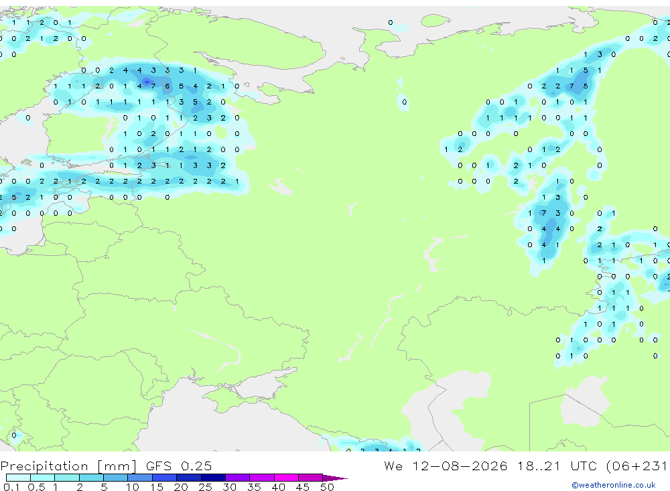Viewport: 670px width, 491px height.
Task: Click the legend label '20'
Action: coord(181,487)
